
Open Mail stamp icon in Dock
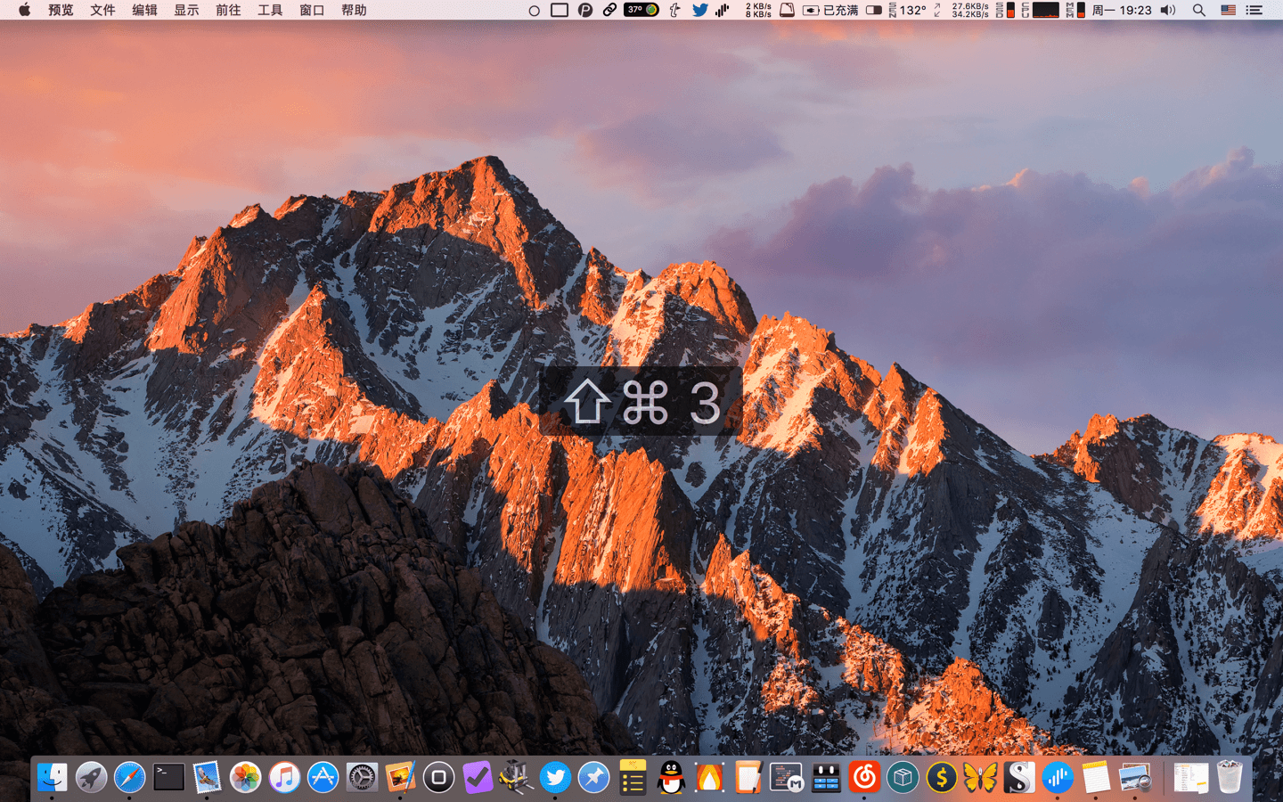click(x=207, y=777)
